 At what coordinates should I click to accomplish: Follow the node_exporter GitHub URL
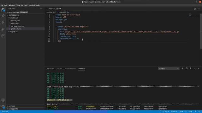point(122,31)
